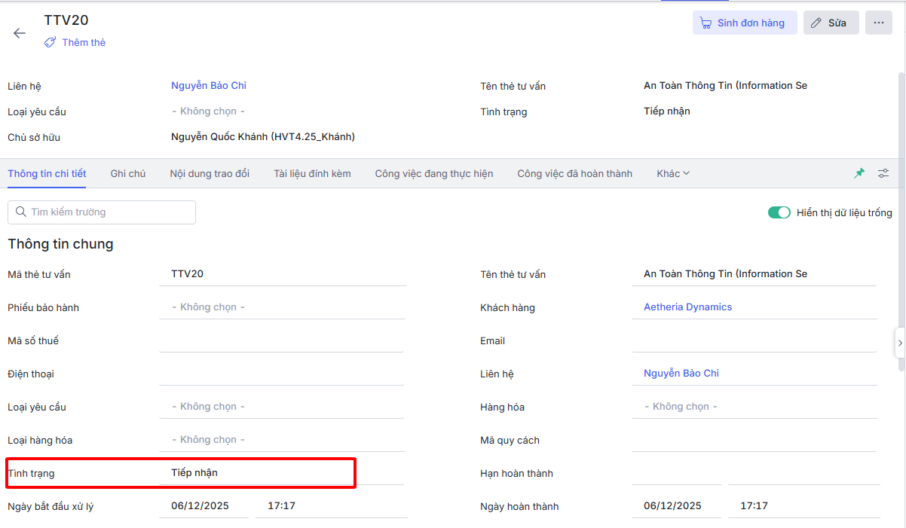The width and height of the screenshot is (906, 528).
Task: Click the Tình trạng field value Tiếp nhận
Action: click(x=194, y=473)
